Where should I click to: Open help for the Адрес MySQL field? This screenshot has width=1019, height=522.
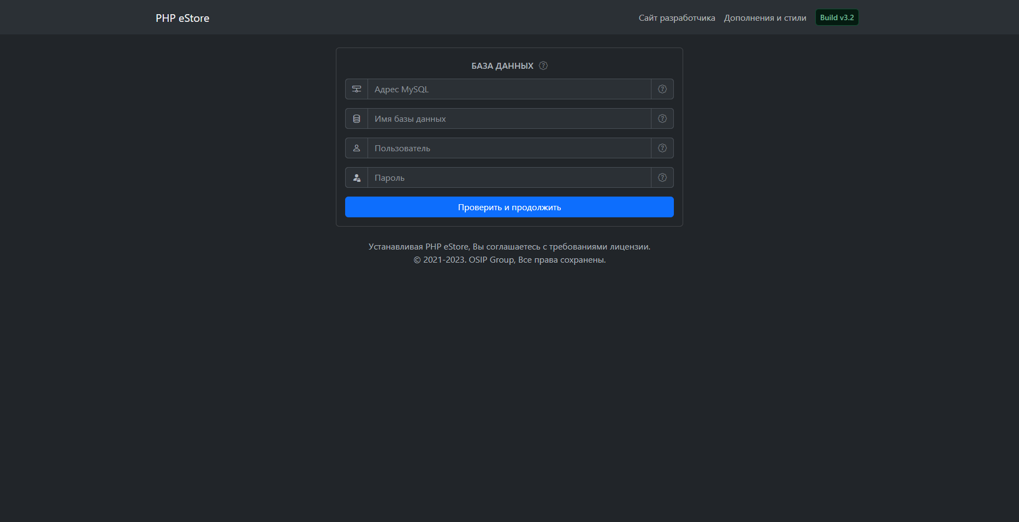click(x=662, y=89)
